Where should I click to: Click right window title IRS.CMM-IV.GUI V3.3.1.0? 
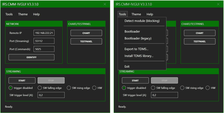(x=134, y=4)
